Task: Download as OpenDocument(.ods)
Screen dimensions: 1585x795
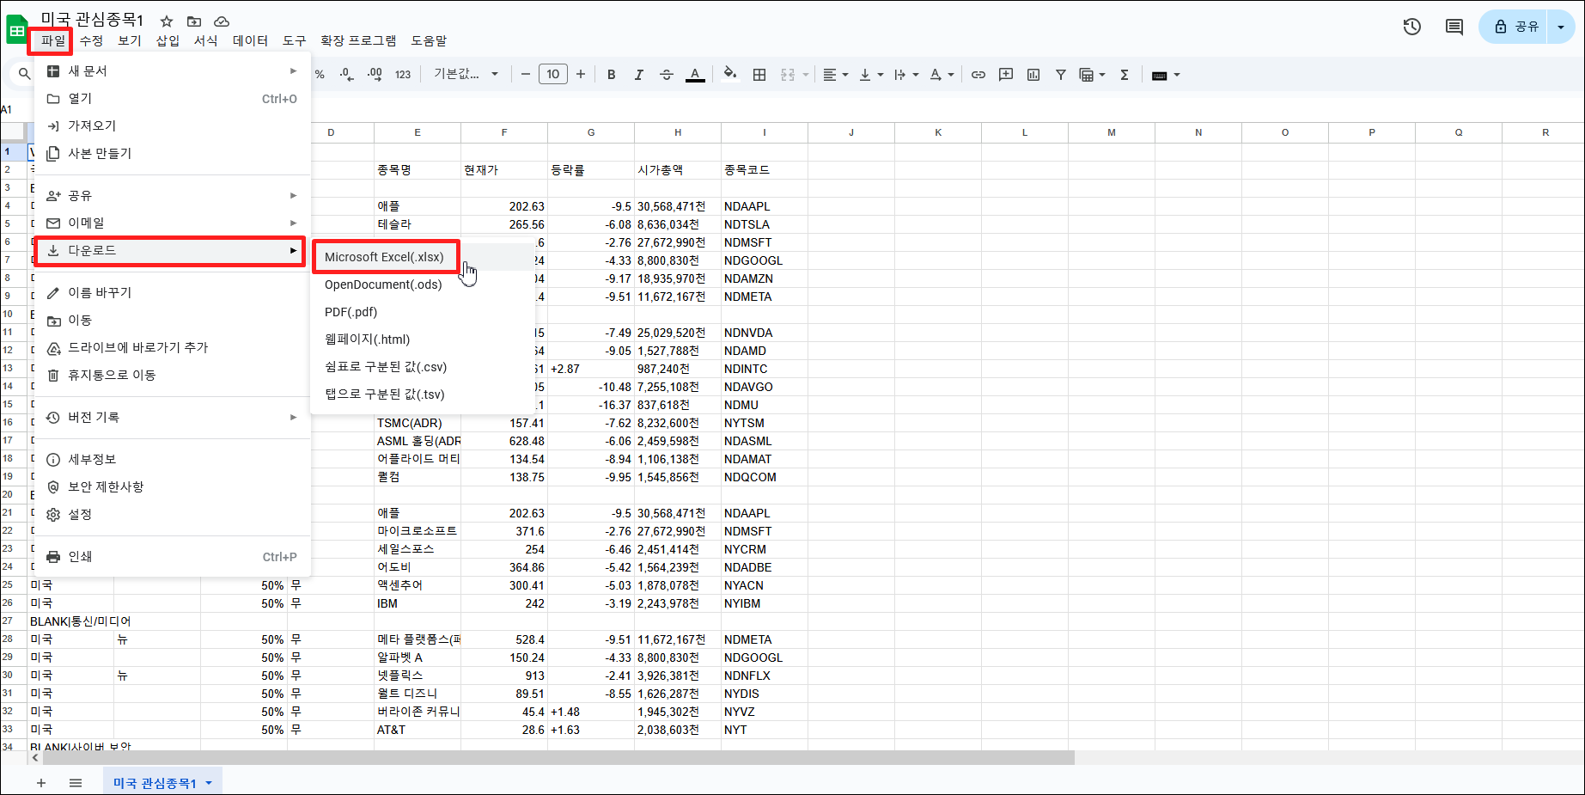Action: click(x=423, y=284)
